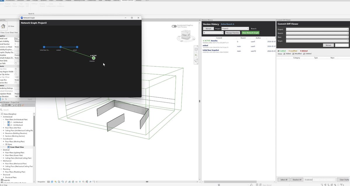Open the Project dropdown in Version History
The width and height of the screenshot is (350, 186).
[235, 29]
